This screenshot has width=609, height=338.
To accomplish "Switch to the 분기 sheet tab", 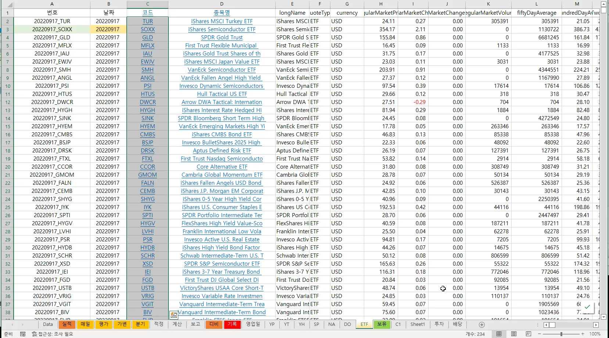I will click(140, 324).
